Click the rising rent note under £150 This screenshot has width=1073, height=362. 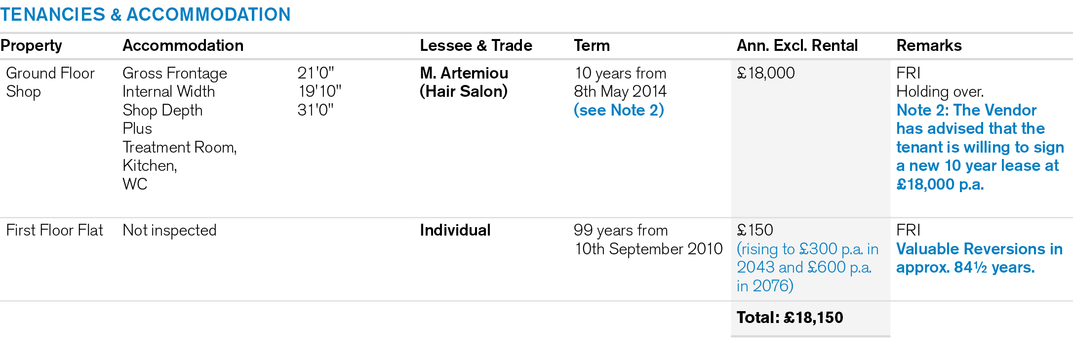click(x=807, y=267)
